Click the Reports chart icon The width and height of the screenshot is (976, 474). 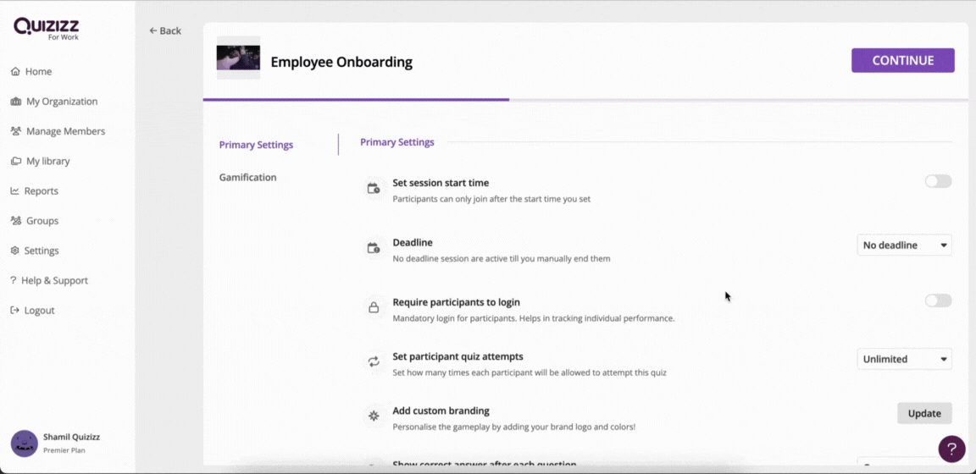[x=15, y=191]
